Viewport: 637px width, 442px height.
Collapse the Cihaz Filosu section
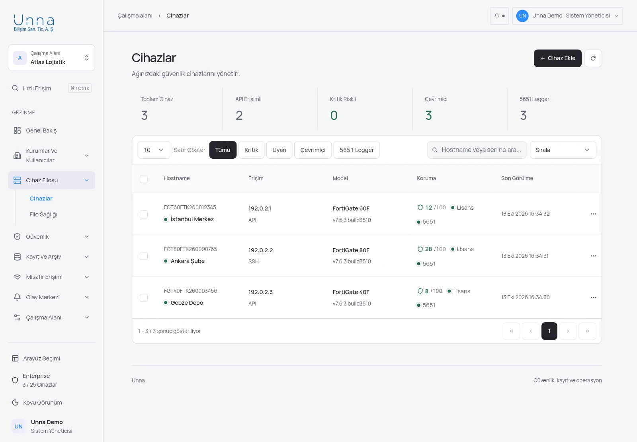(x=51, y=180)
